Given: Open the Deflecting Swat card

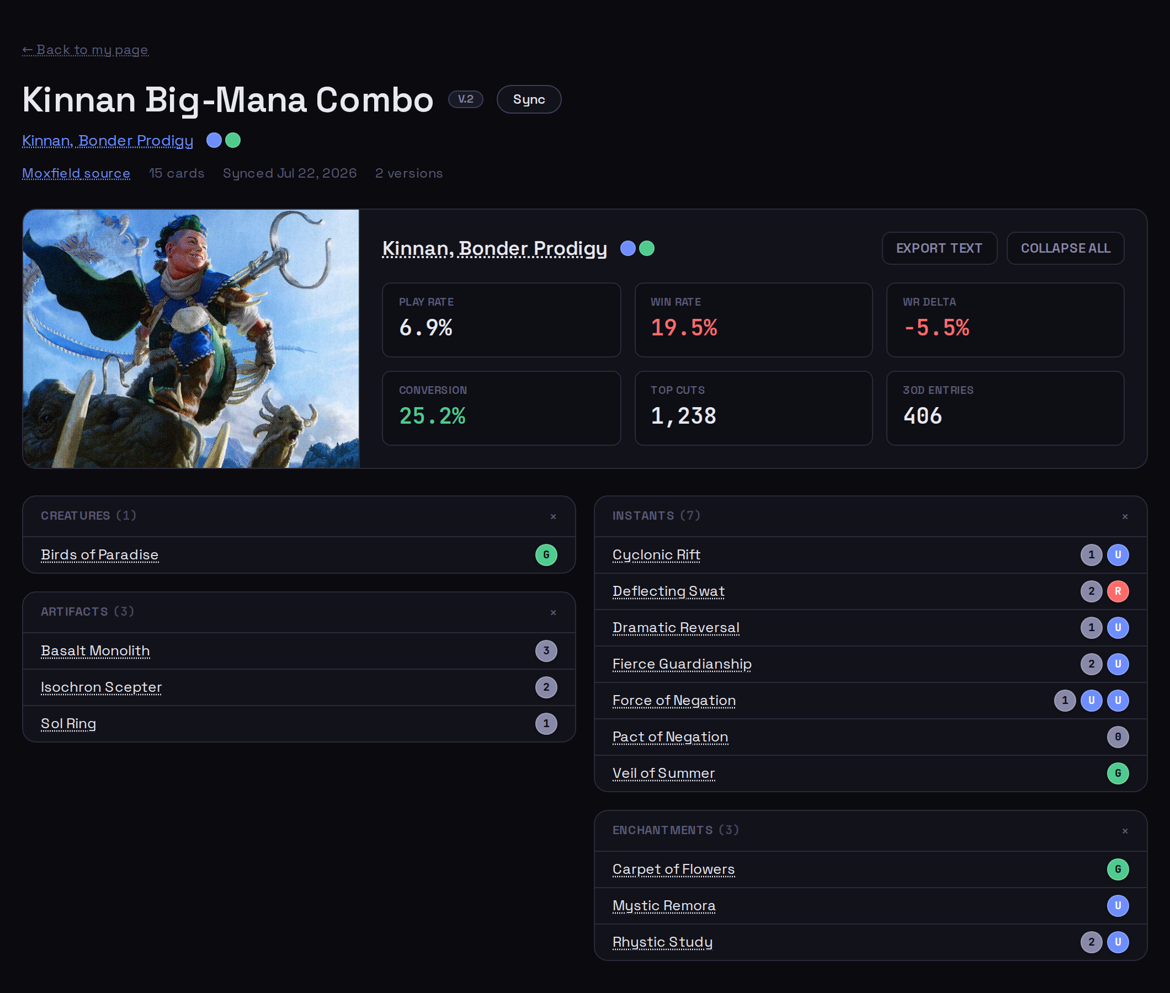Looking at the screenshot, I should [669, 591].
